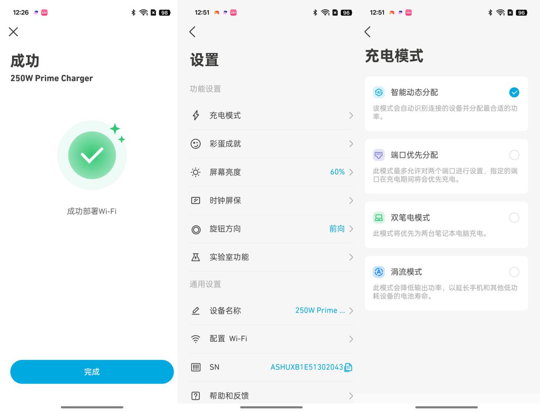Open the 彩蛋成就 settings entry
The image size is (540, 412).
[271, 144]
